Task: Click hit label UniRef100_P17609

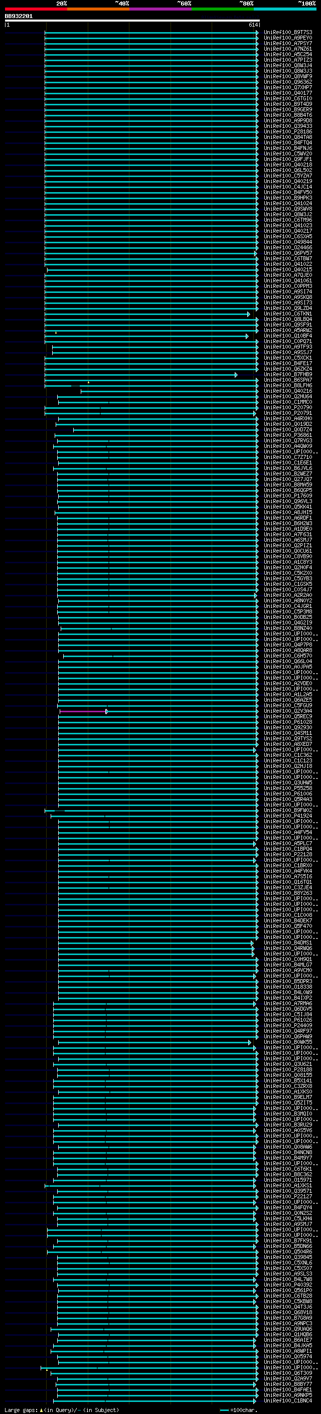Action: click(287, 496)
